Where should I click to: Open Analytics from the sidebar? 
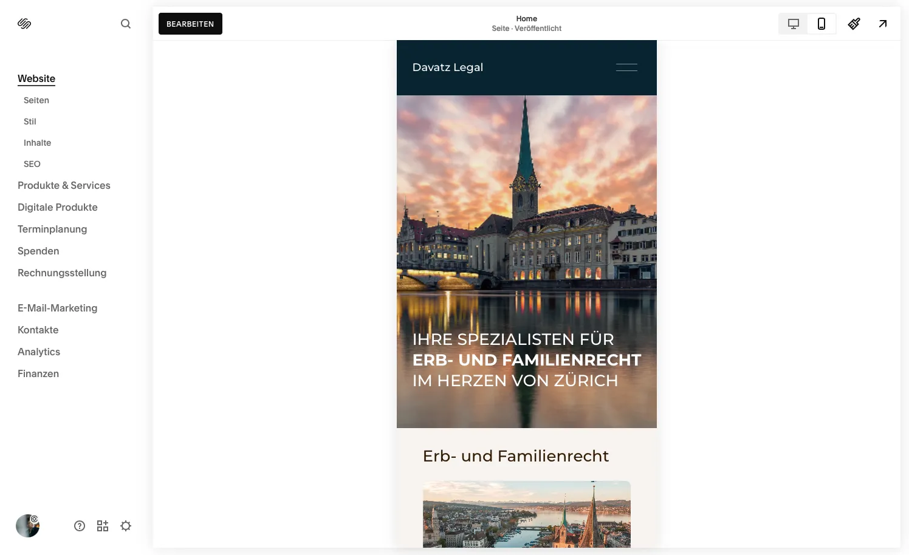pyautogui.click(x=39, y=352)
